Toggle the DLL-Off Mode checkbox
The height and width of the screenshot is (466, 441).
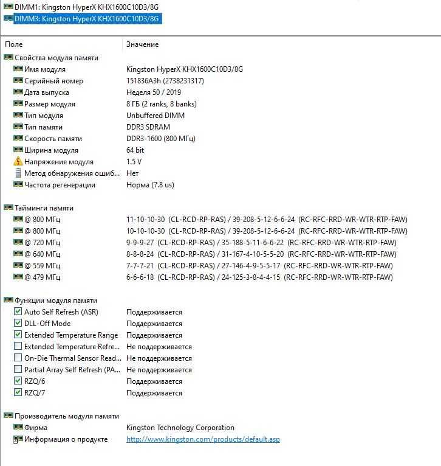[x=18, y=323]
